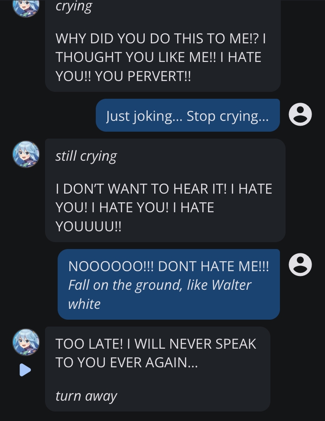Open character avatar beside 'TOO LATE!' message
This screenshot has width=325, height=421.
coord(26,342)
